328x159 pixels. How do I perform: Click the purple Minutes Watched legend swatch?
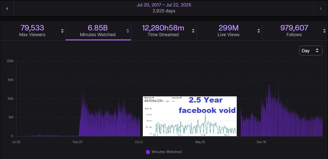pos(148,152)
